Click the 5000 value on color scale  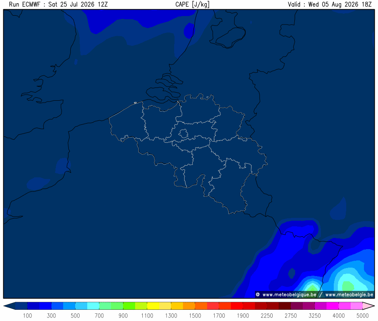point(362,315)
